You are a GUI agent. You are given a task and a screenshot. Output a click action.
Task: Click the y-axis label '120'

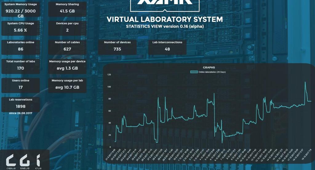[109, 75]
